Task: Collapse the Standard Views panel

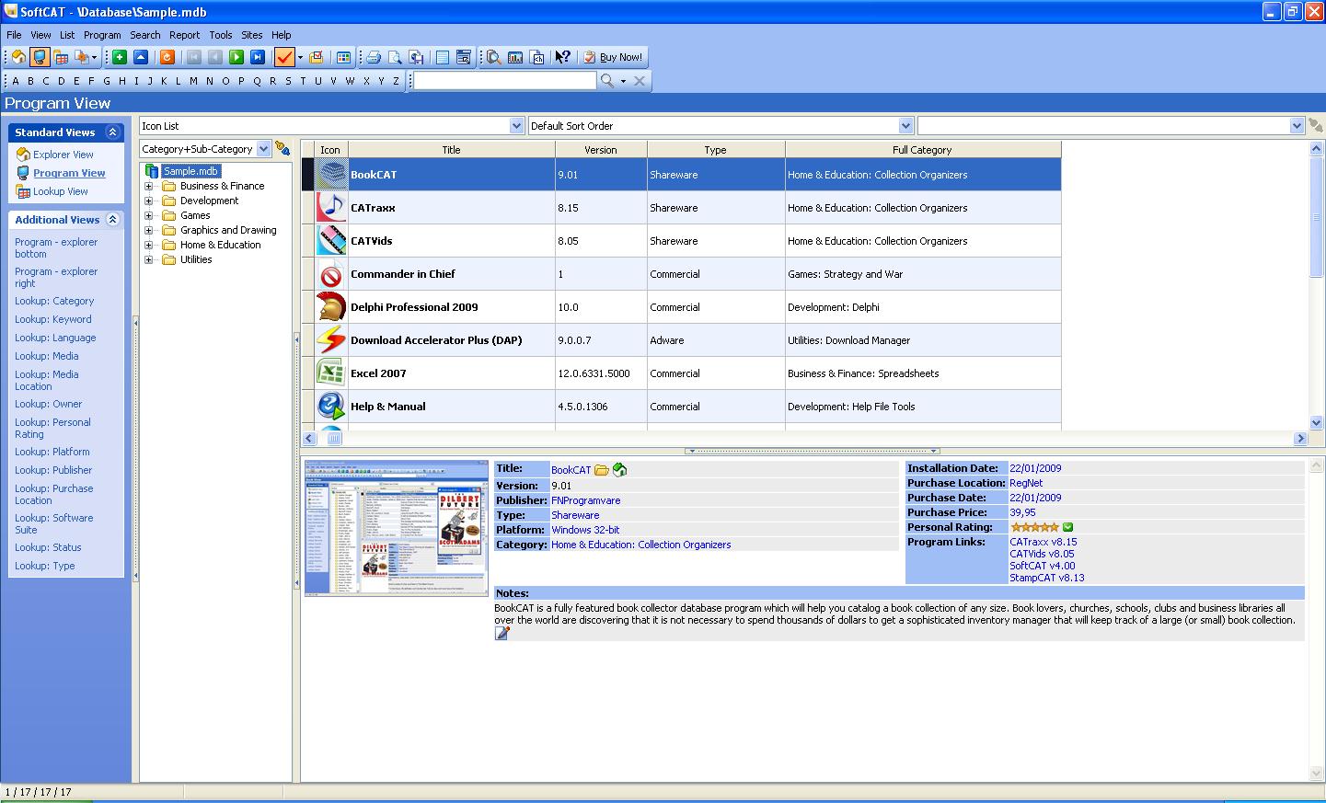Action: pyautogui.click(x=112, y=132)
